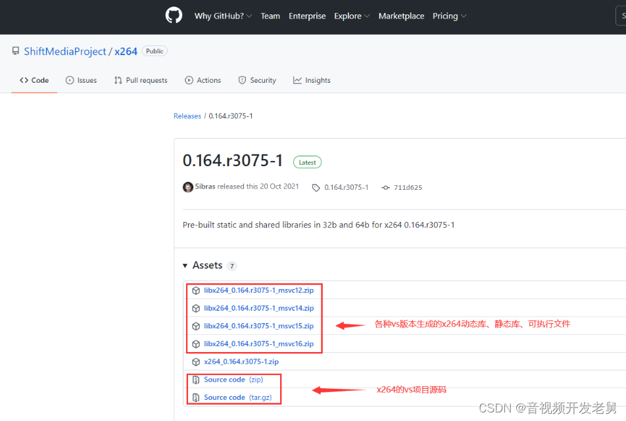Click the 0.164.r3075-1 release title

click(232, 161)
